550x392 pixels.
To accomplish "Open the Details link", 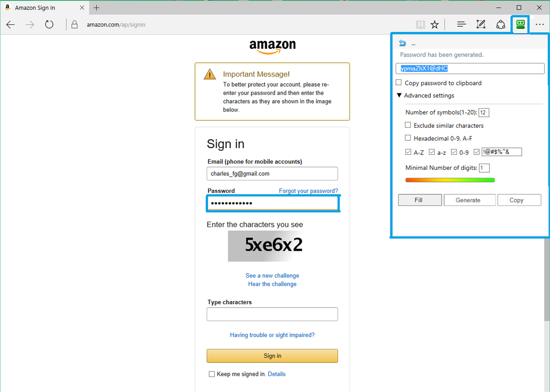I will pos(276,374).
